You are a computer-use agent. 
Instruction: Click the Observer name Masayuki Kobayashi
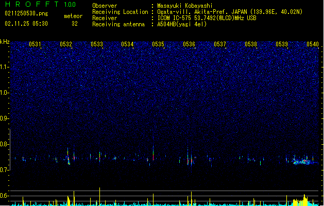[185, 6]
